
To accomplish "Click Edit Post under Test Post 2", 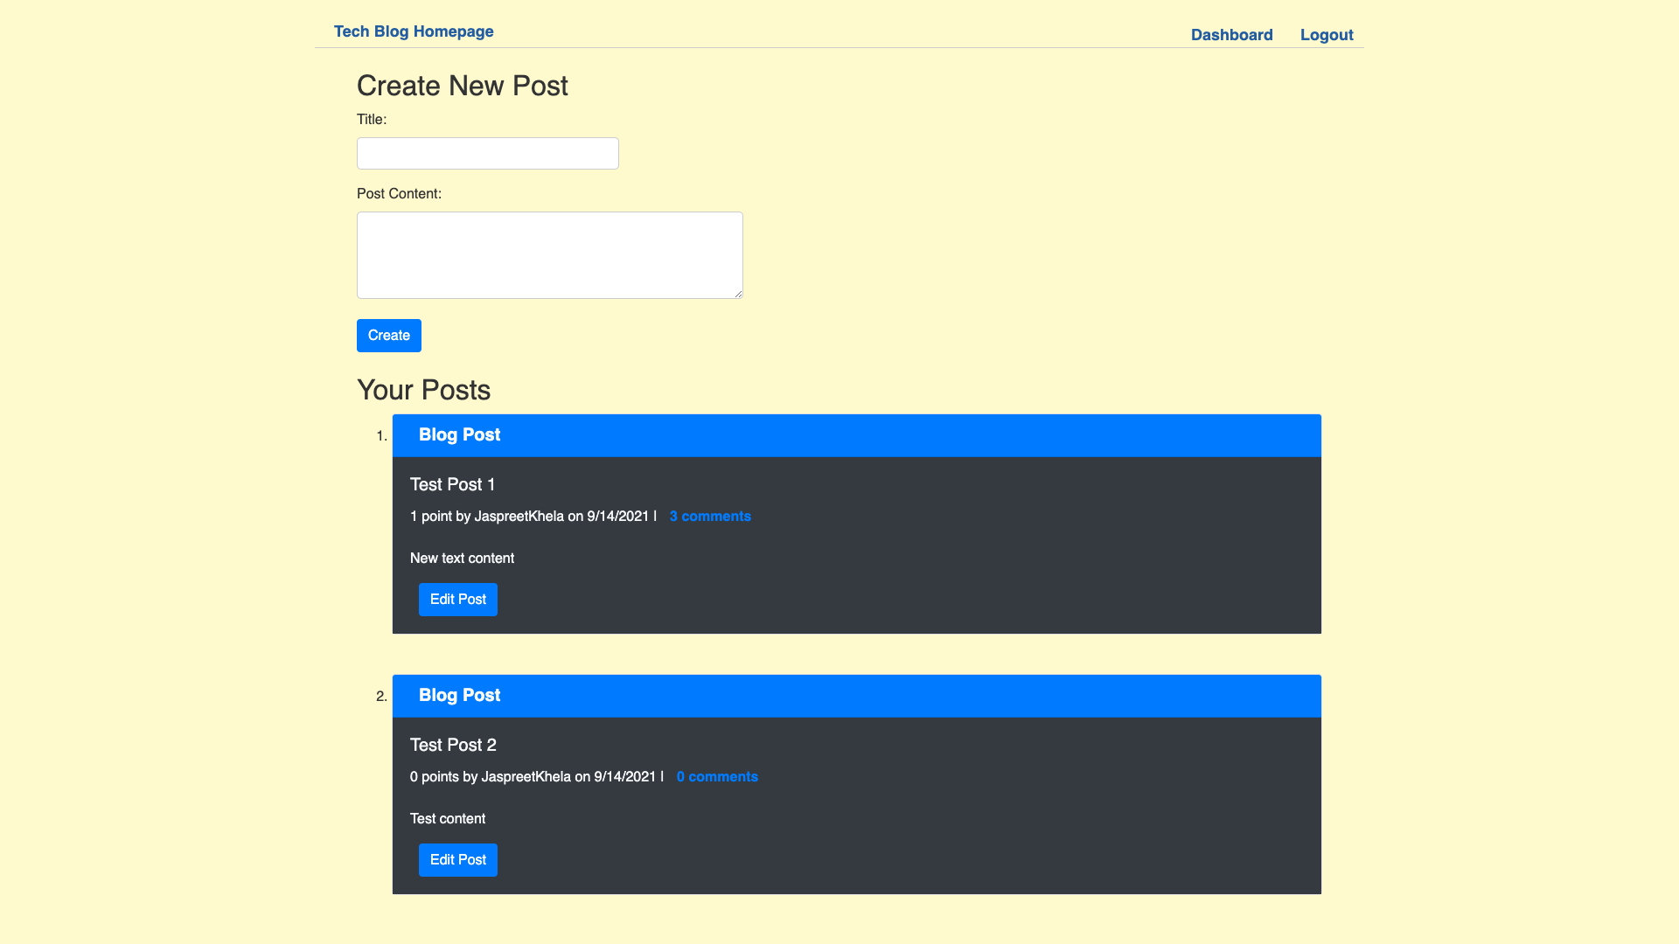I will point(457,860).
